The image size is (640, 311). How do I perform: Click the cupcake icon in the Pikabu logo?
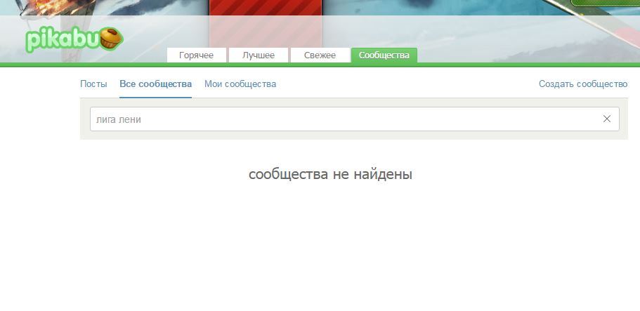pos(111,39)
